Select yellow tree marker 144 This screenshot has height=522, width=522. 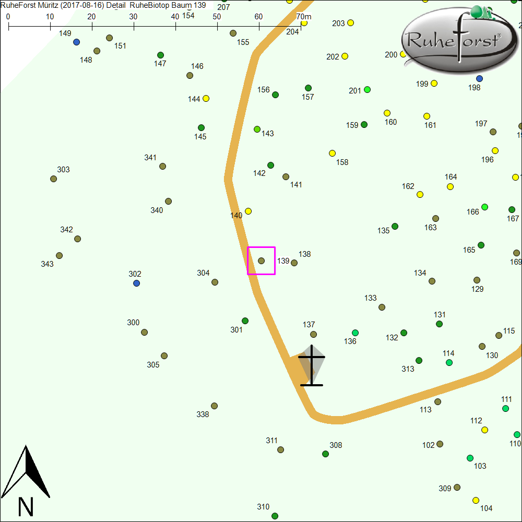206,99
